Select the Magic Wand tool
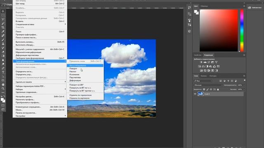This screenshot has height=148, width=264. click(3, 23)
